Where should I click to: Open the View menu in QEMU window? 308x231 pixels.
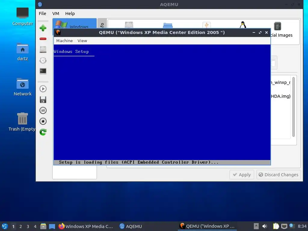82,41
